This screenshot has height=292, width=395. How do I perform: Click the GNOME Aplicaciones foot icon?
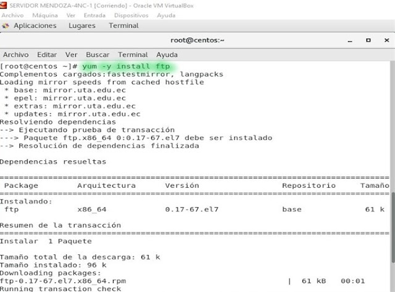click(6, 26)
